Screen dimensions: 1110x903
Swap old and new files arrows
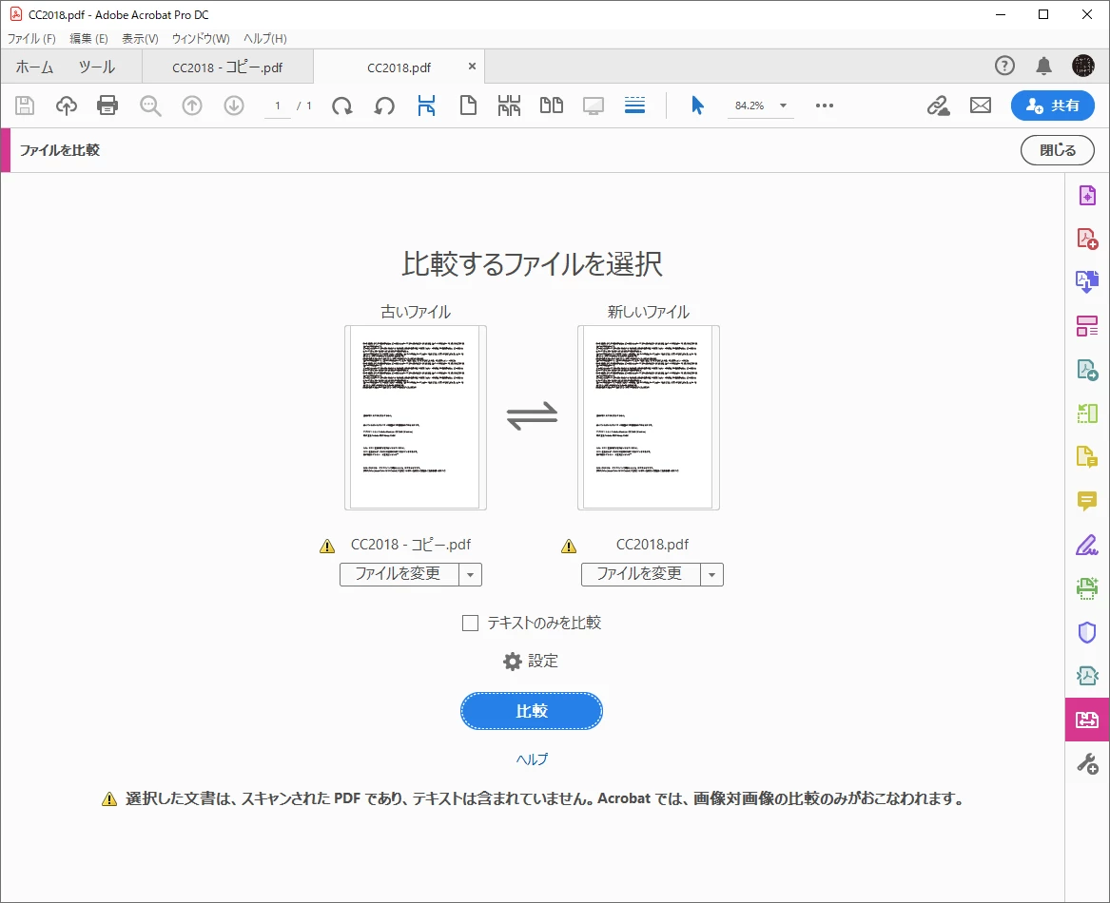[x=533, y=416]
